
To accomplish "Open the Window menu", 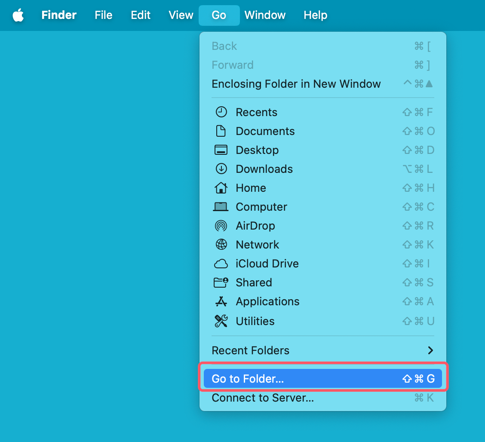I will pos(265,15).
